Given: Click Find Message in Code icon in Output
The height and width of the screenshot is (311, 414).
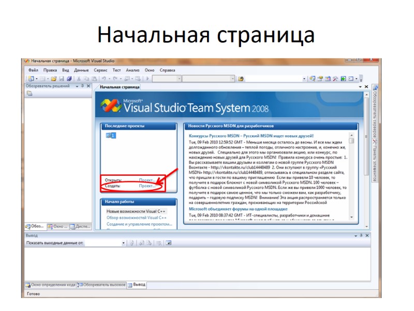Looking at the screenshot, I should coord(131,243).
